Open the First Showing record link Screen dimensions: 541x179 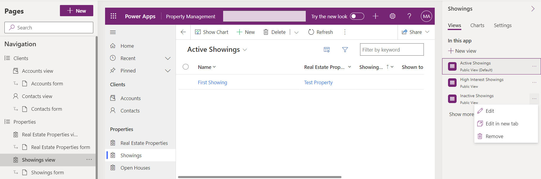212,82
